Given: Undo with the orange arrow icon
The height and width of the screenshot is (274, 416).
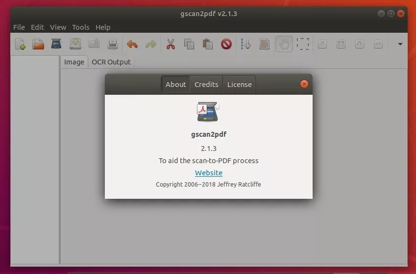Looking at the screenshot, I should 132,44.
